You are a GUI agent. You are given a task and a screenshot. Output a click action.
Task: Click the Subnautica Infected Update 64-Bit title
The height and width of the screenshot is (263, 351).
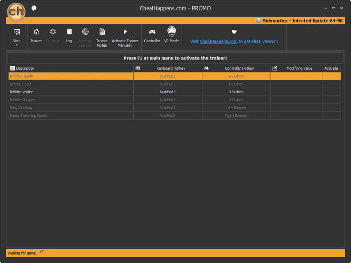pyautogui.click(x=303, y=20)
